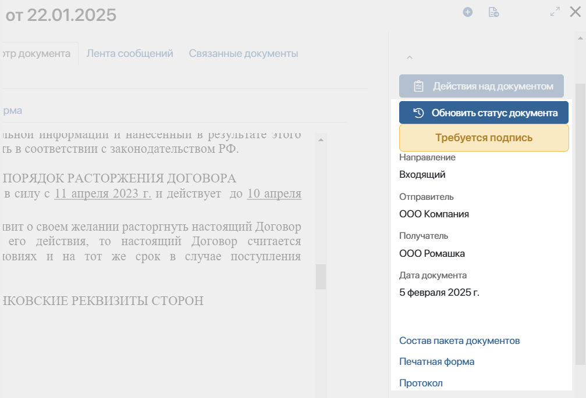Click the Требуется подпись status badge
586x398 pixels.
484,138
